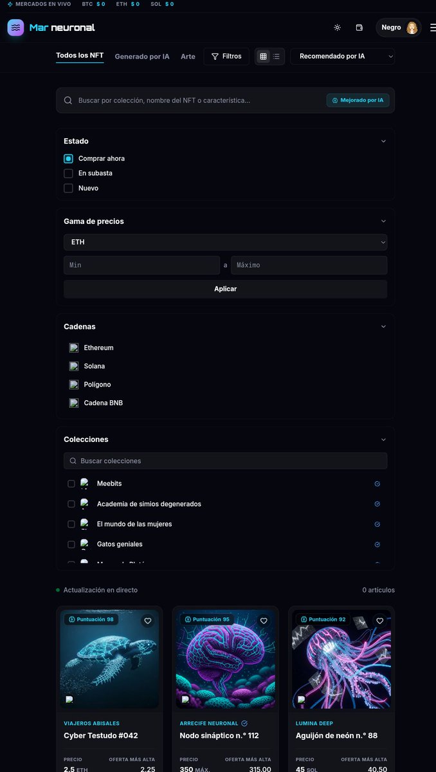Click the Arrecife Neuronal verified check
436x772 pixels.
(x=244, y=723)
